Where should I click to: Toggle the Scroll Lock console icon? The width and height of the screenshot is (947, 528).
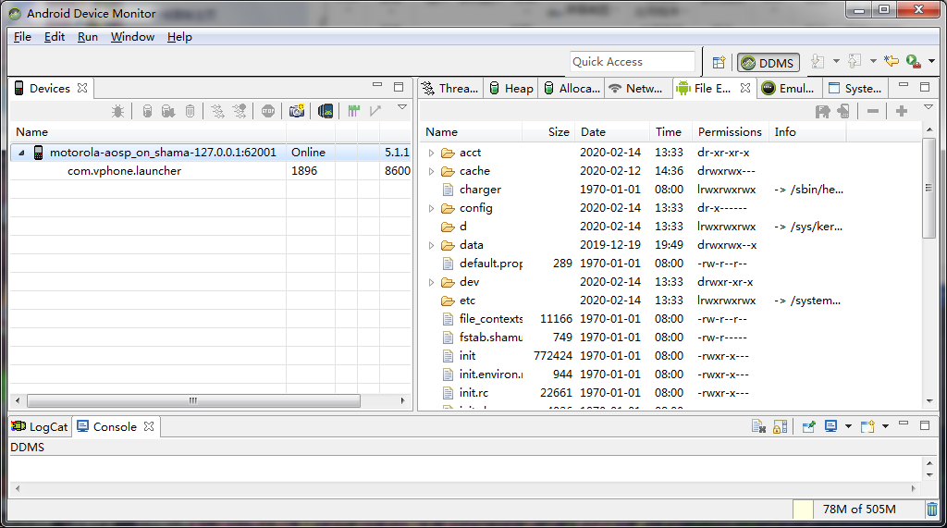(780, 426)
